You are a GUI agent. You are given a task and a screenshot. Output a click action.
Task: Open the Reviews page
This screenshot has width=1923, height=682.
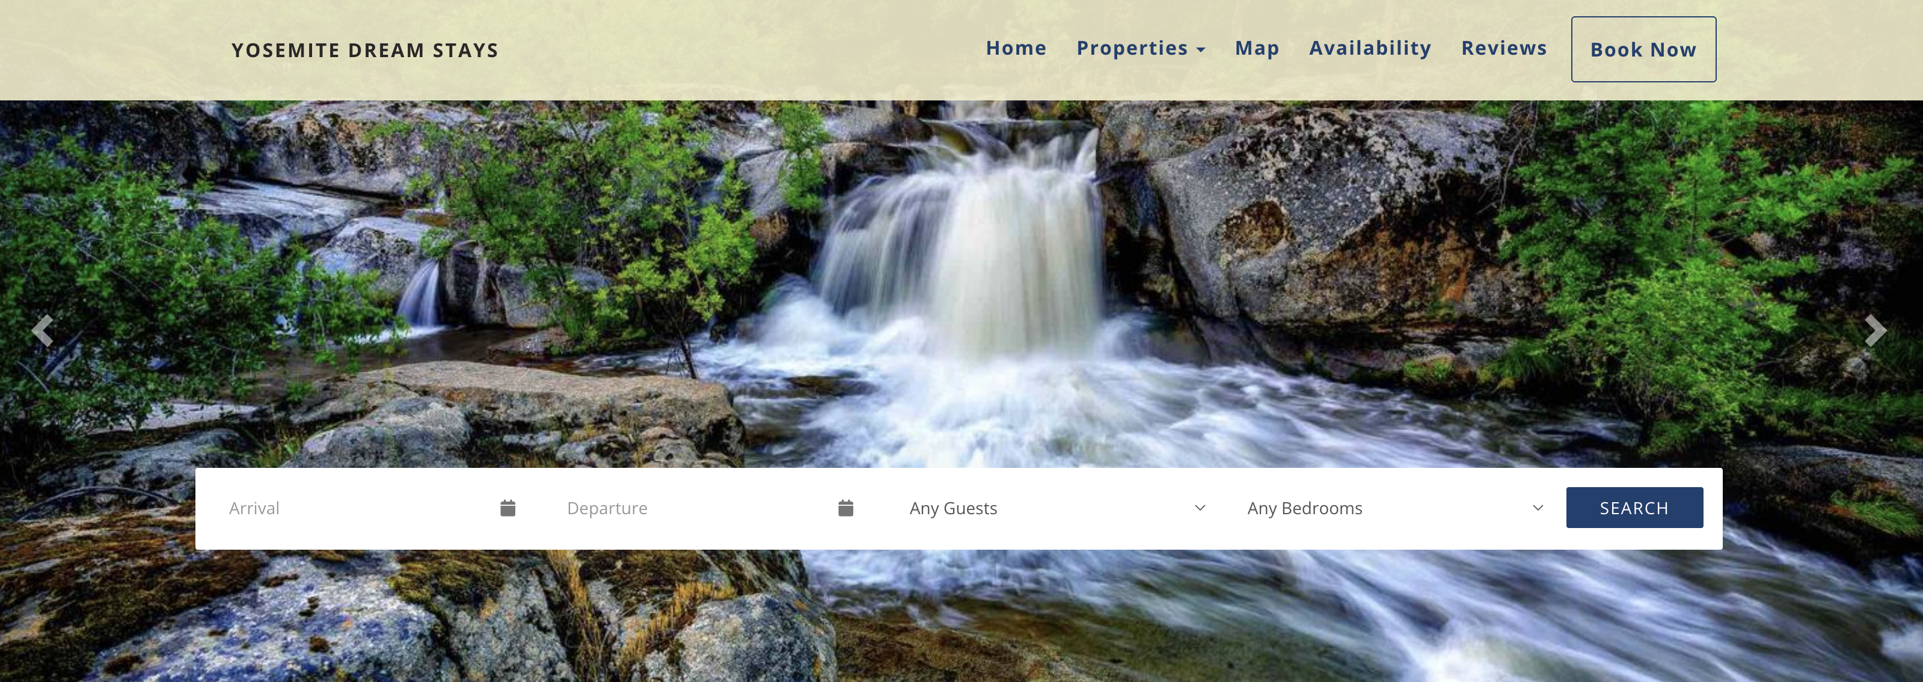pos(1503,49)
